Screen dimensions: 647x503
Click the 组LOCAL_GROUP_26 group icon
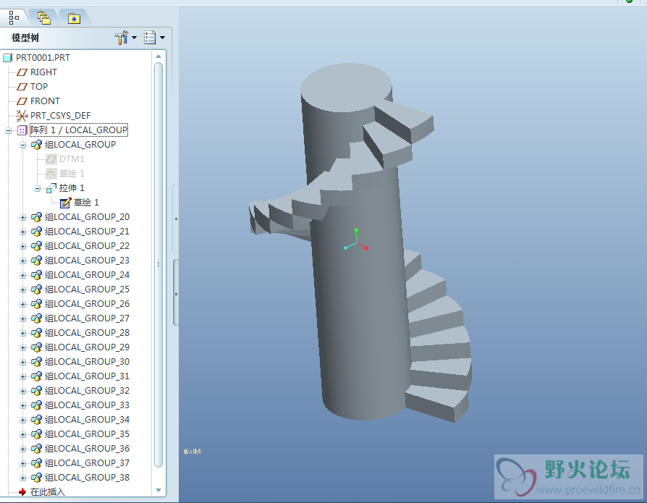point(37,304)
